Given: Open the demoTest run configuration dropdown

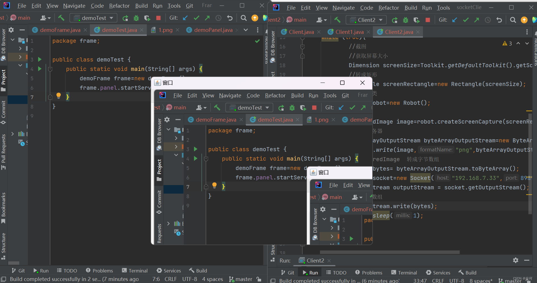Looking at the screenshot, I should click(94, 18).
